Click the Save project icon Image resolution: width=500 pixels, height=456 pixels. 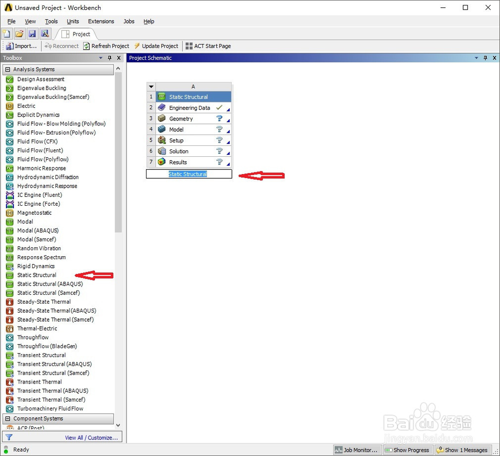pyautogui.click(x=32, y=34)
